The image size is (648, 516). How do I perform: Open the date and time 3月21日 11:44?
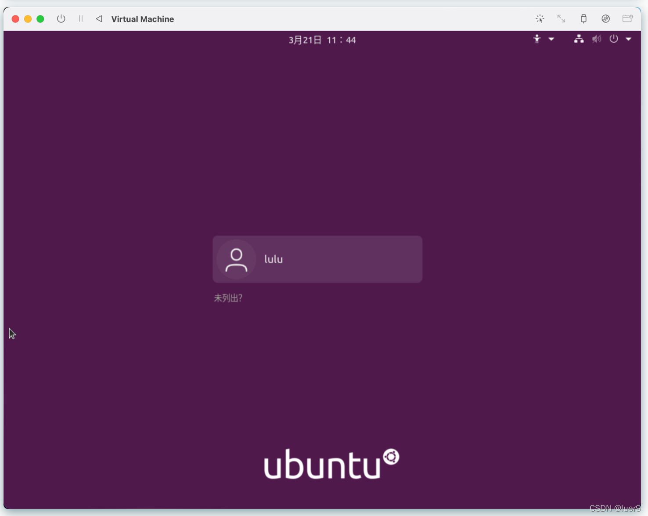pos(322,40)
